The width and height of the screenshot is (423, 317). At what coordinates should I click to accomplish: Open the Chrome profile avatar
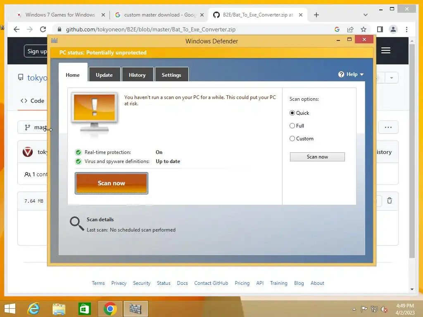pyautogui.click(x=393, y=29)
